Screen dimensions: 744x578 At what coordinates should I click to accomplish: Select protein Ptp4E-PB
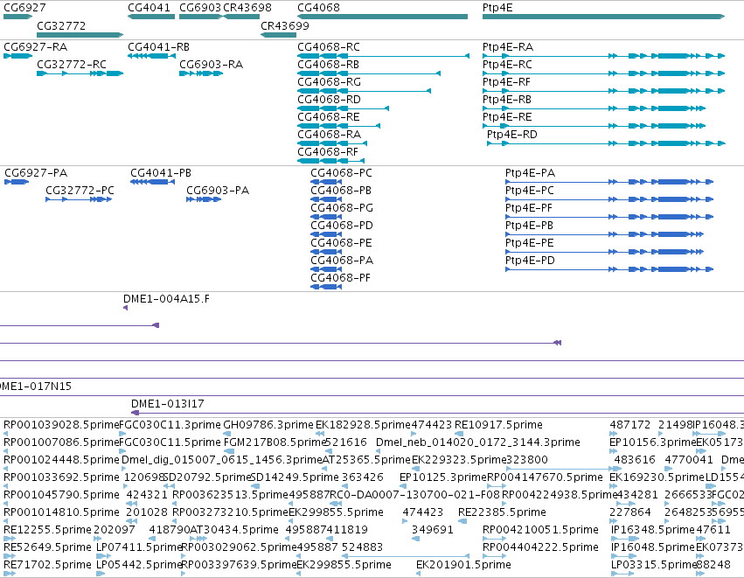[604, 235]
